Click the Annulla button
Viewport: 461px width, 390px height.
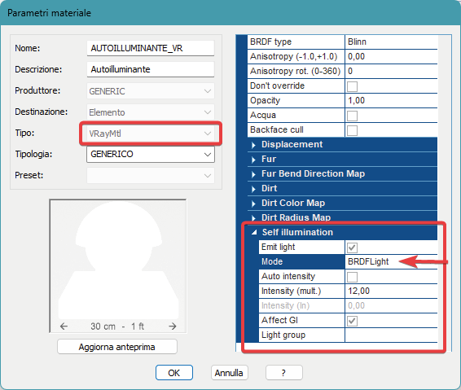pos(229,373)
